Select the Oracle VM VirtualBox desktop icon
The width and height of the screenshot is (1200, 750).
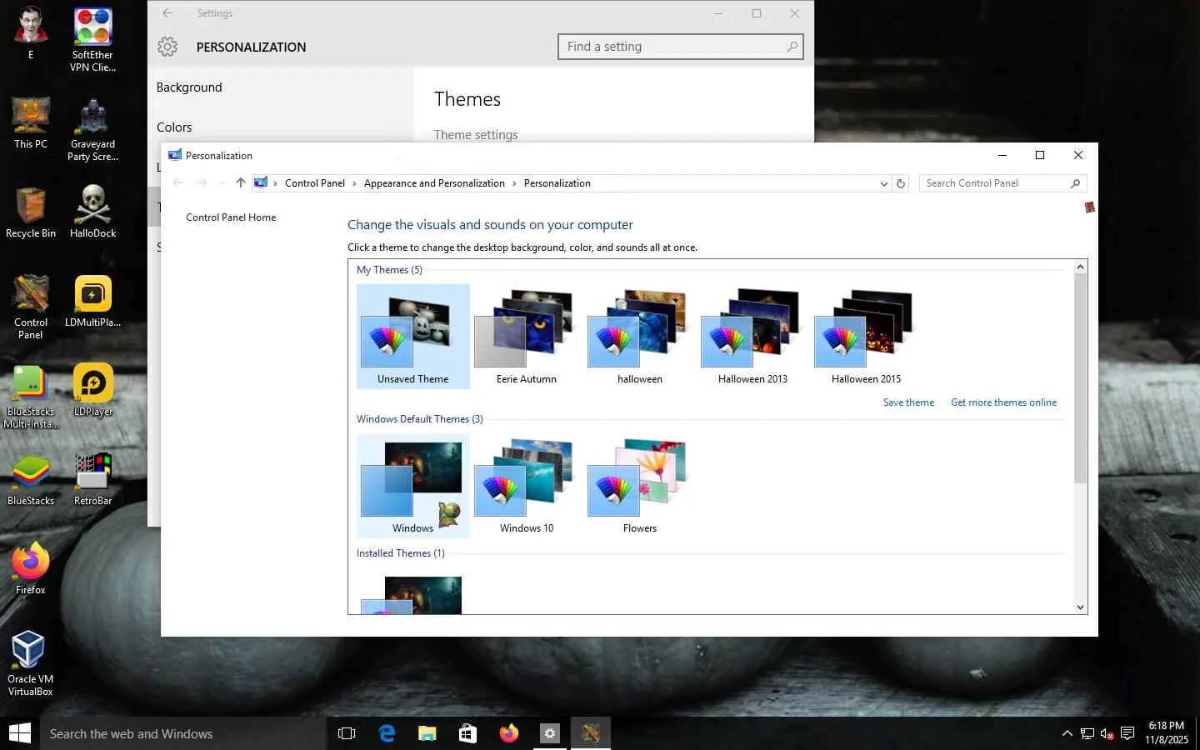tap(31, 664)
